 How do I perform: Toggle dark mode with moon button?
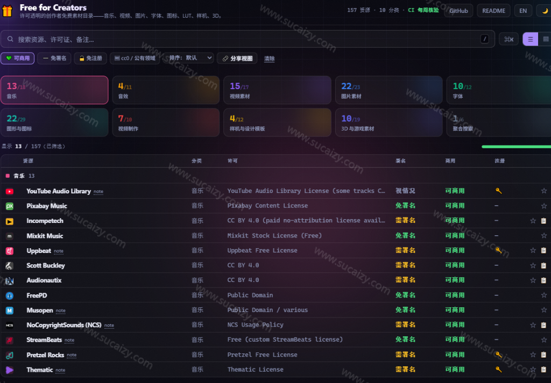[545, 11]
